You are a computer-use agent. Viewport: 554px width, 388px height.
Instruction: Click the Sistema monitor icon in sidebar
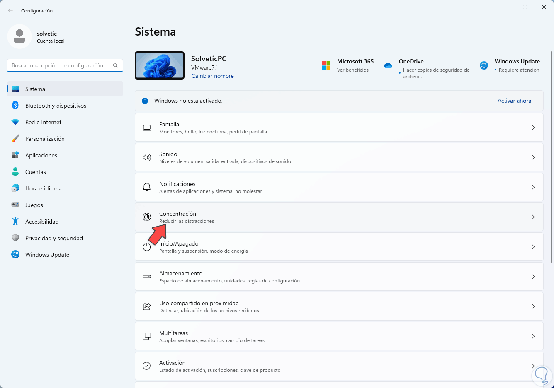coord(15,89)
